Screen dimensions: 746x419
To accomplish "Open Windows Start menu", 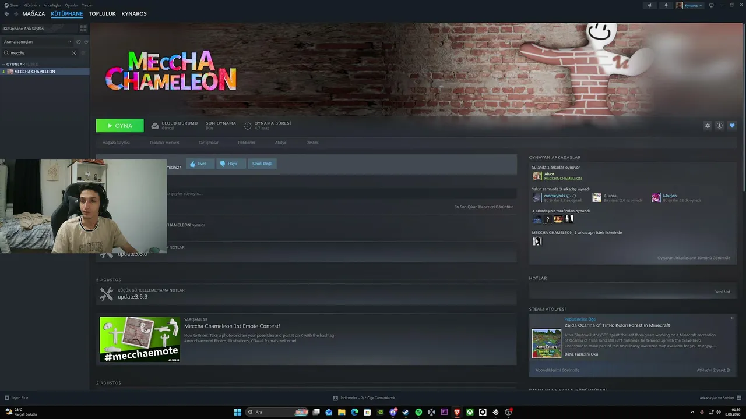I will click(238, 412).
